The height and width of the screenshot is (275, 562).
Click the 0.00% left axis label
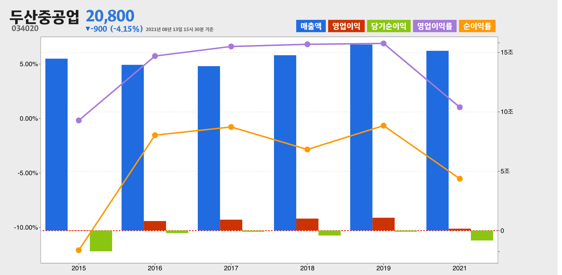[x=29, y=119]
